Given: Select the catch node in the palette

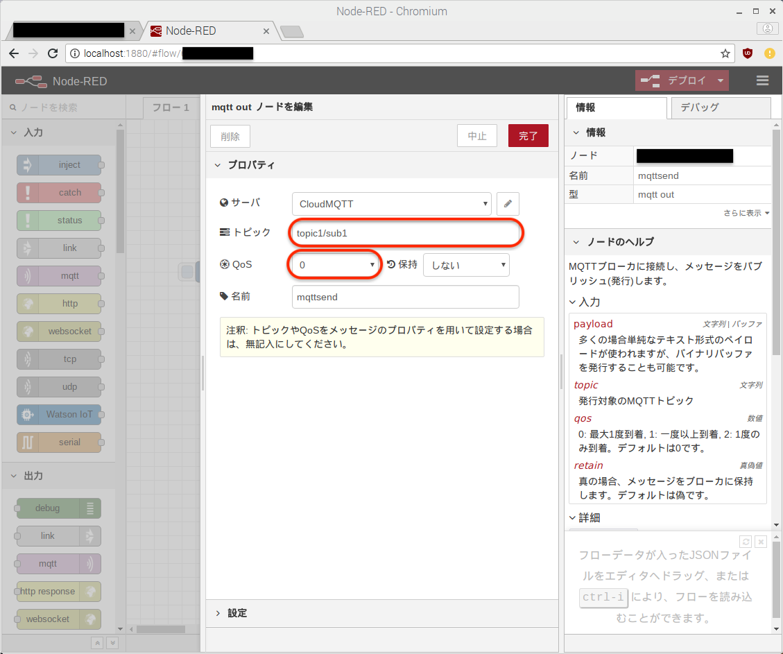Looking at the screenshot, I should pyautogui.click(x=59, y=193).
